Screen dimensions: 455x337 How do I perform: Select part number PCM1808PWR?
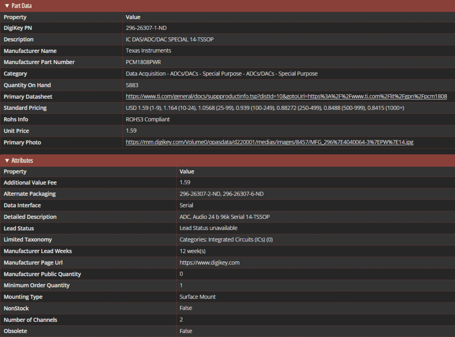click(x=143, y=62)
